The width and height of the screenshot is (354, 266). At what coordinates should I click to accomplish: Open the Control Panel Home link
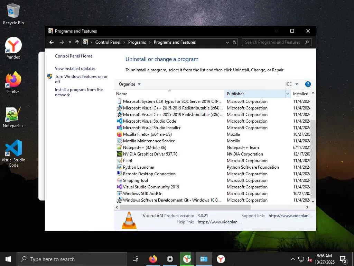(74, 56)
